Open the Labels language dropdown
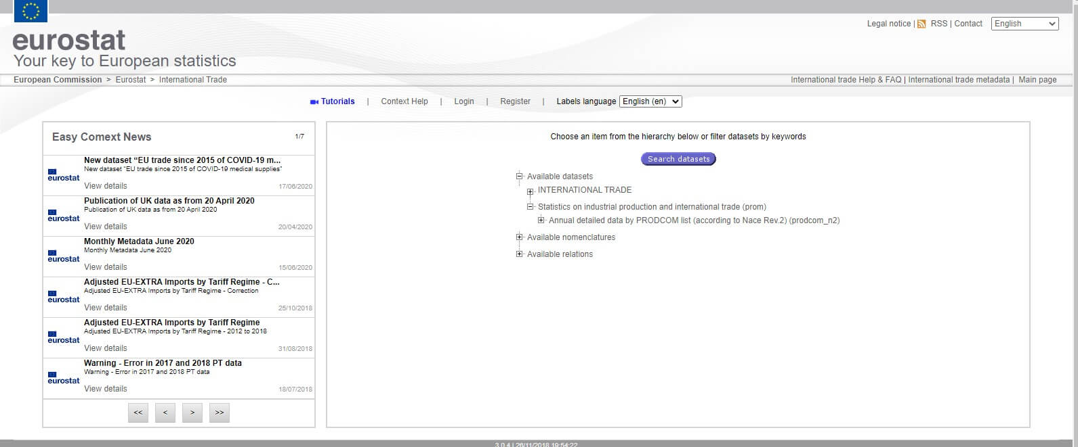This screenshot has width=1078, height=447. click(650, 101)
